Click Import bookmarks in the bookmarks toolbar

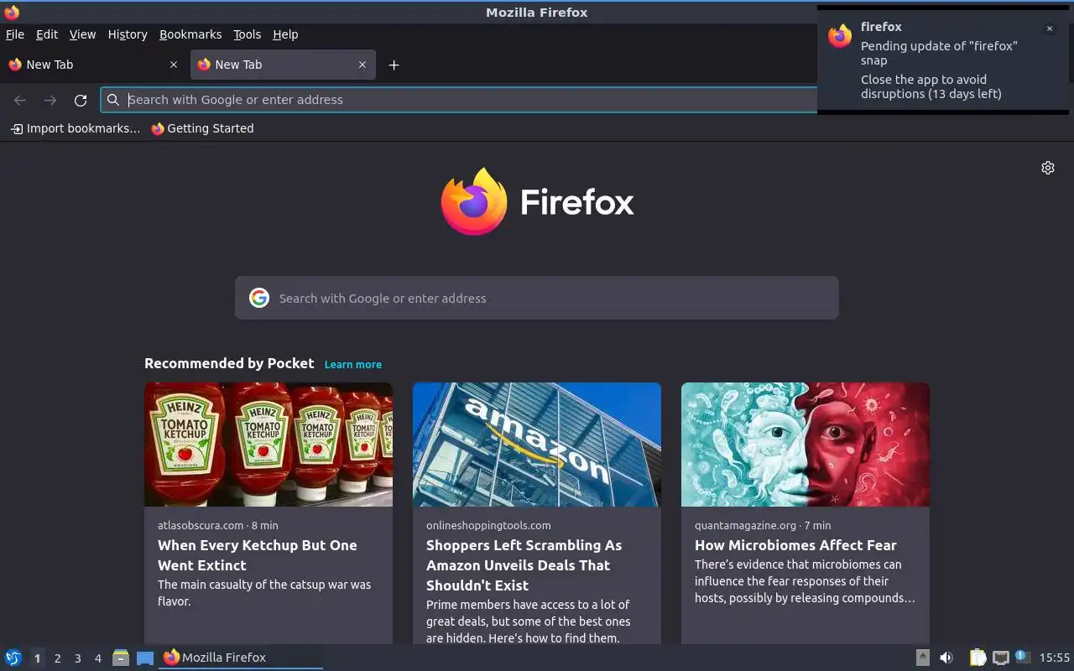pyautogui.click(x=76, y=128)
